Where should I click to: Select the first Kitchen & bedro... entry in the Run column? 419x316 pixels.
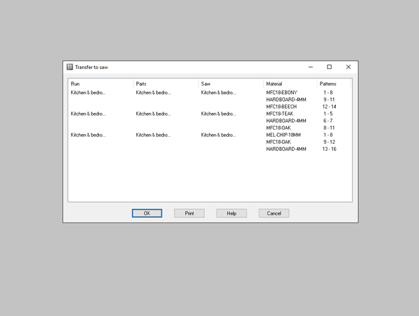88,93
